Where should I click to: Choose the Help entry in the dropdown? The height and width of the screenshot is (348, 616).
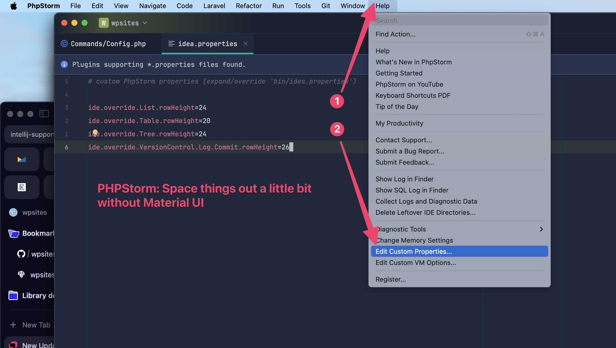(459, 51)
